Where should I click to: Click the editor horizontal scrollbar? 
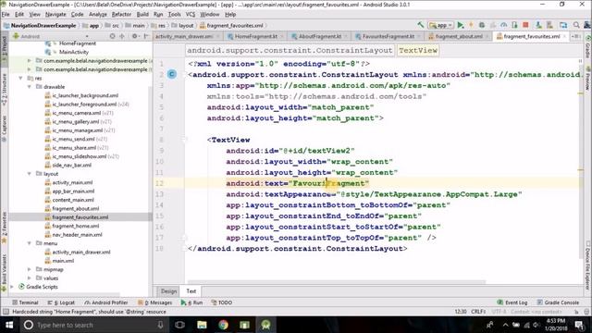point(337,281)
